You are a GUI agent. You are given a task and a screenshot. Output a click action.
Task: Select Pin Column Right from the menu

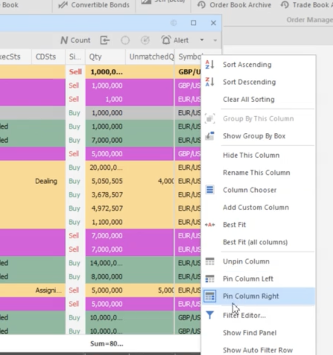point(250,296)
